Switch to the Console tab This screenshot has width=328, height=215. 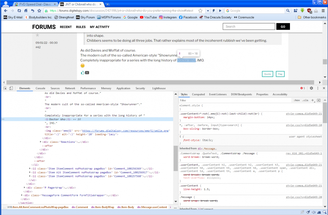coord(40,88)
